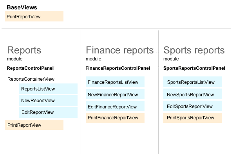Open the FinanceReportsListView box
This screenshot has width=235, height=156.
[115, 82]
